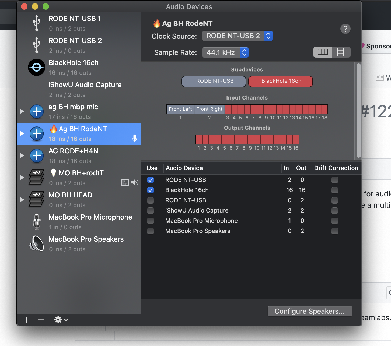Click the green zoom window button
The image size is (391, 346).
pyautogui.click(x=46, y=6)
